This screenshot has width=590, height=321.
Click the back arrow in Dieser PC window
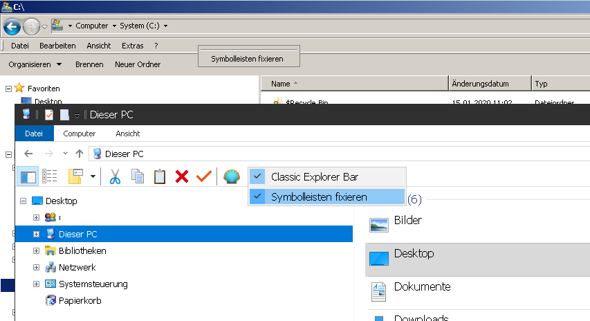click(x=28, y=154)
